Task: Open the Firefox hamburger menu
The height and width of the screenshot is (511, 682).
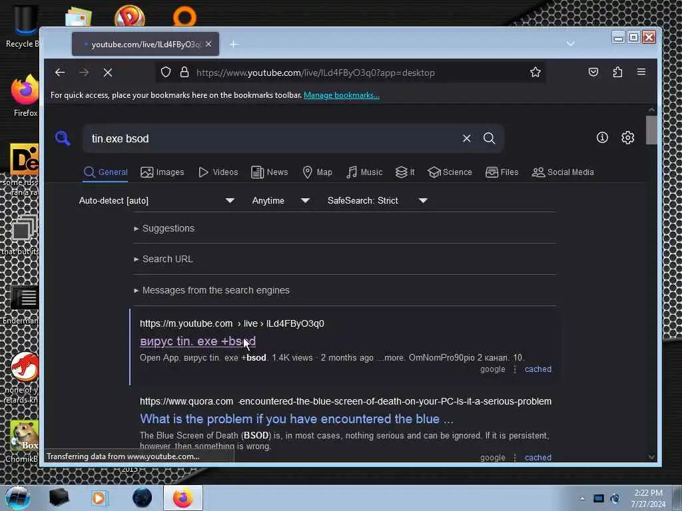Action: (641, 72)
